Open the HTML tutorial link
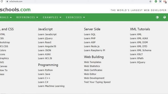 coord(3,34)
